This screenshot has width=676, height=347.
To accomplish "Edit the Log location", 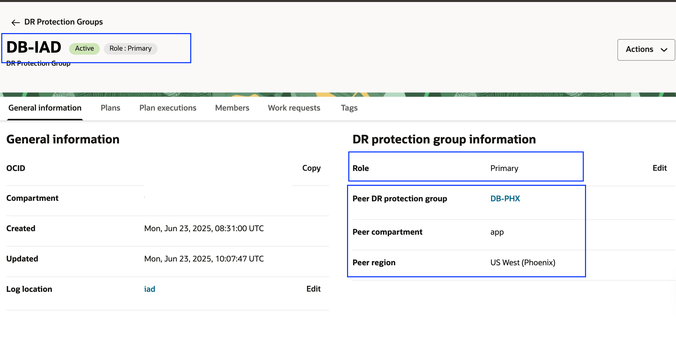I will coord(313,289).
